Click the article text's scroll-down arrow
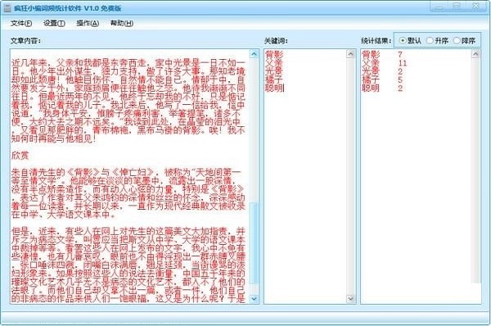Viewport: 491px width, 326px height. [254, 299]
